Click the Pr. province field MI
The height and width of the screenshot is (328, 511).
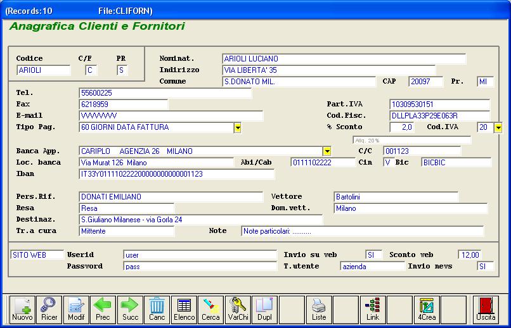(x=485, y=82)
